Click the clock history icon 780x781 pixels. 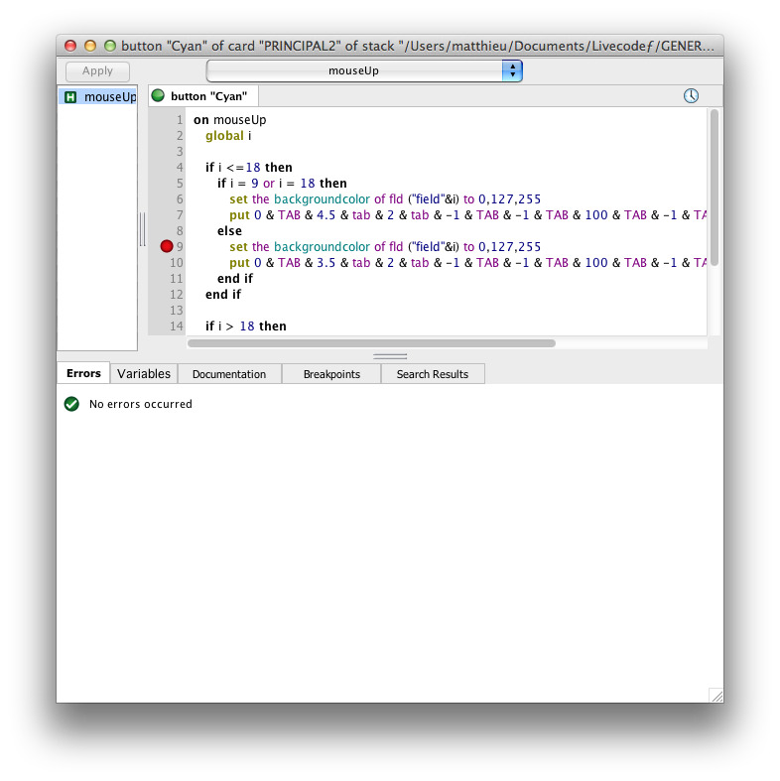click(691, 96)
